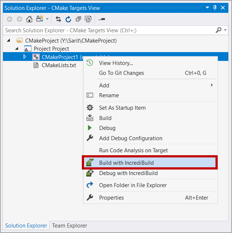232x233 pixels.
Task: Collapse the Project Project node
Action: click(17, 49)
